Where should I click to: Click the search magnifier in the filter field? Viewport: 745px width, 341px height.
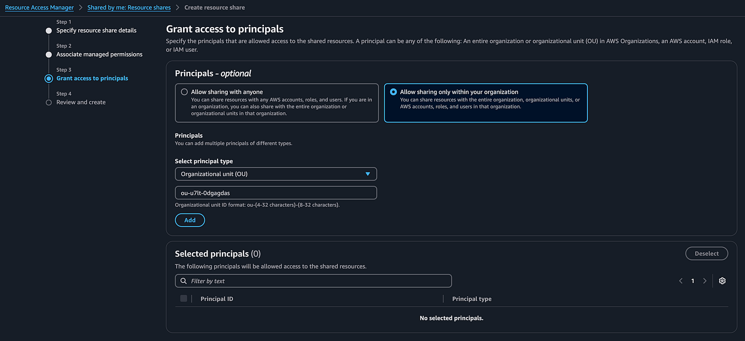(183, 280)
